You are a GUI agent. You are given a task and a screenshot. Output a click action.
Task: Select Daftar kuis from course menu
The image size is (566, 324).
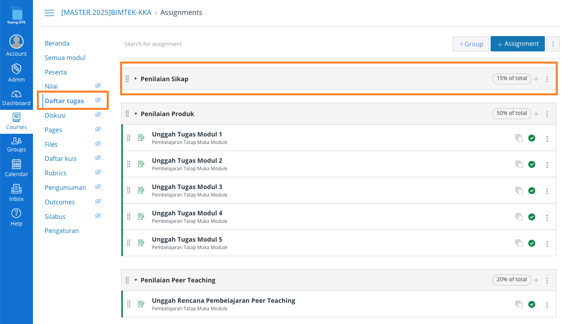(60, 158)
